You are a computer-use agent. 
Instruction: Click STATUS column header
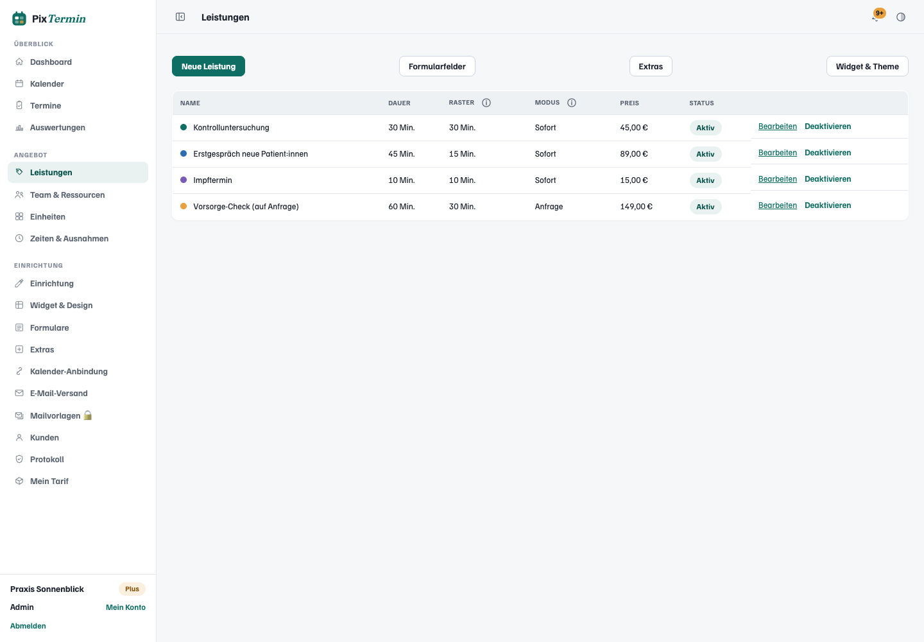tap(701, 103)
